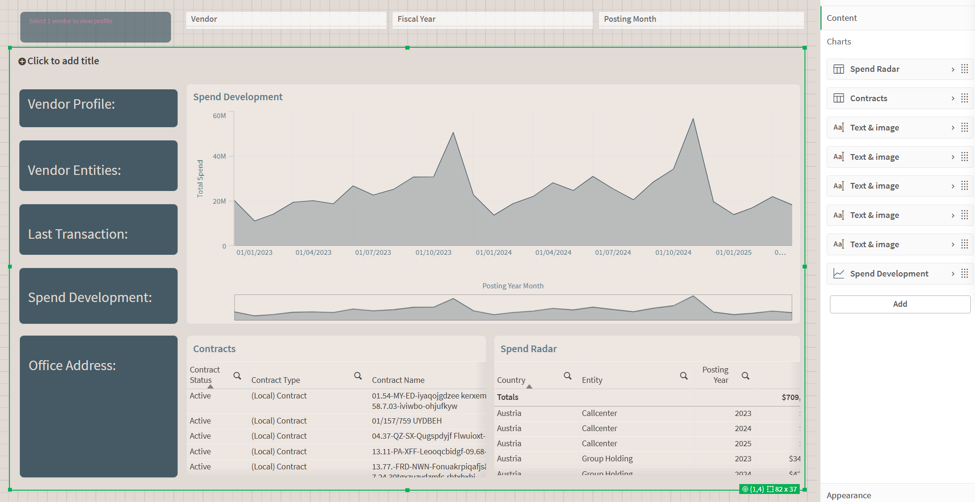Click the Spend Radar table icon

click(x=838, y=69)
